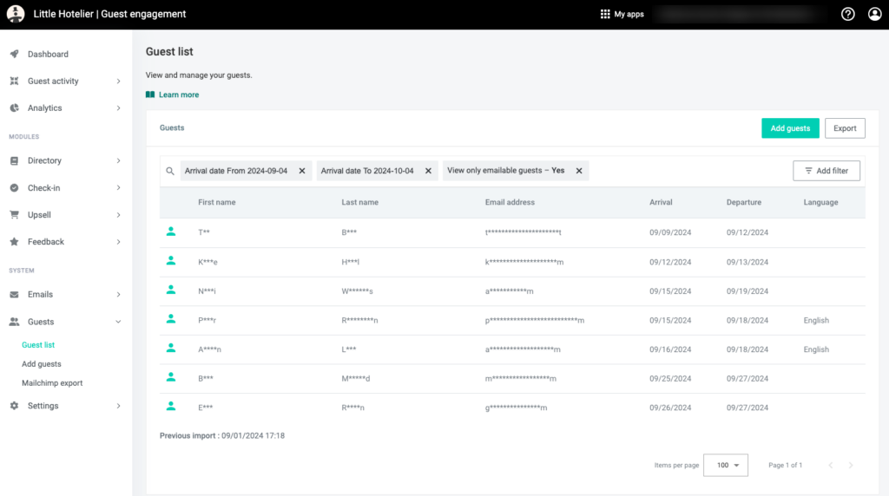Open the Learn more link
This screenshot has width=889, height=496.
tap(178, 95)
